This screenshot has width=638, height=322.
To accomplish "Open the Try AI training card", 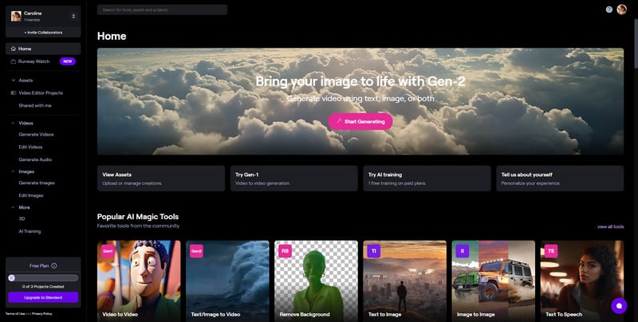I will pos(427,179).
